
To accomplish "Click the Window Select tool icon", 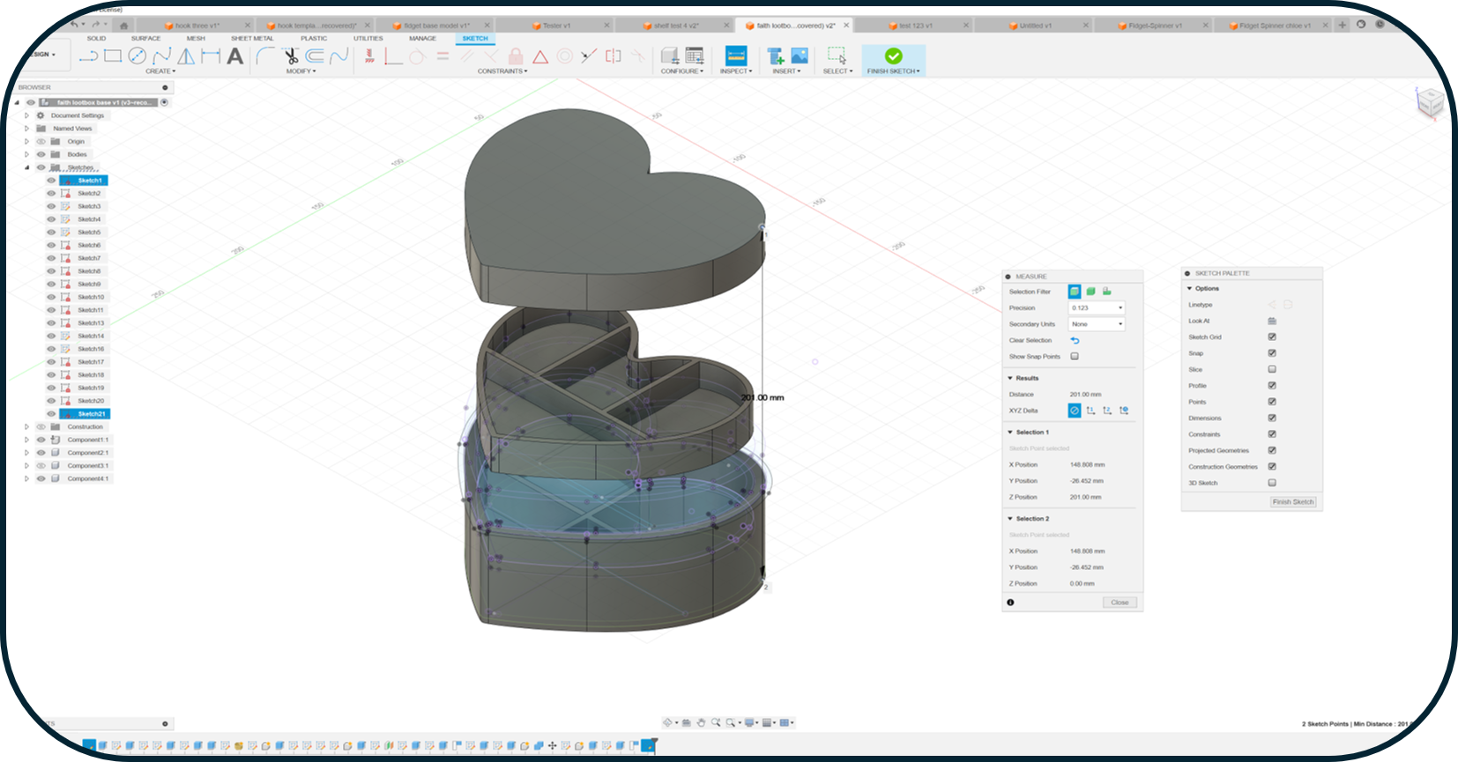I will (x=837, y=56).
